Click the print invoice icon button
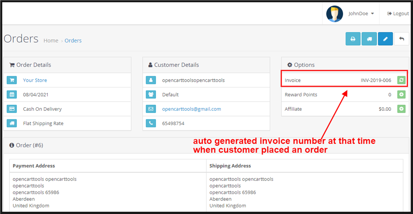 (353, 39)
